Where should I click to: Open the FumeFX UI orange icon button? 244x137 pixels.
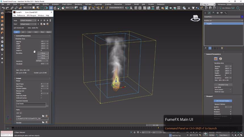[216, 59]
